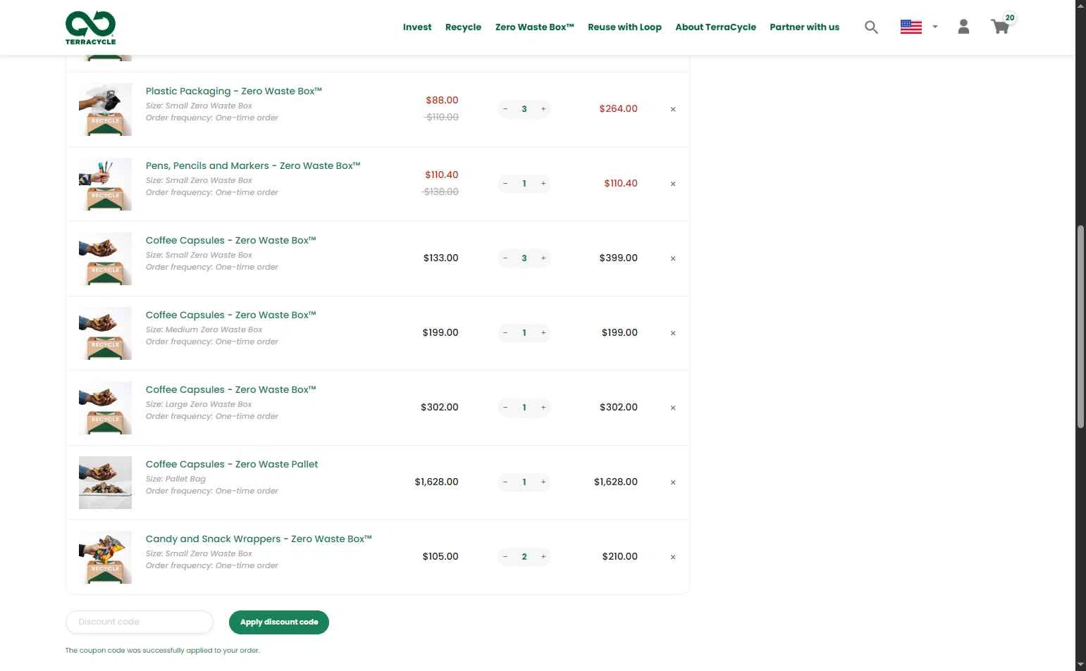Click the scrollbar down arrow
Screen dimensions: 1086x671
1080,665
